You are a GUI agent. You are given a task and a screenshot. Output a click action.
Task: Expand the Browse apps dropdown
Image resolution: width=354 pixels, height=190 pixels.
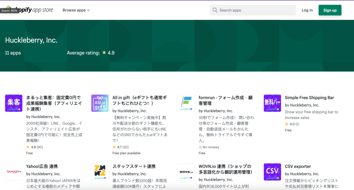pos(76,10)
